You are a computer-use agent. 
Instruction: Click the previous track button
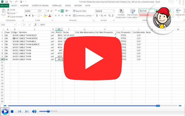point(20,111)
